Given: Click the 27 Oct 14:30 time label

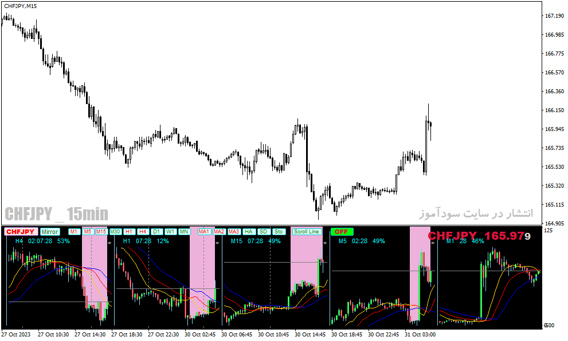Looking at the screenshot, I should point(90,335).
